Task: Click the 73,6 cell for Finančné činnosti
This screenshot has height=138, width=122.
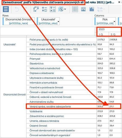Action: (x=115, y=87)
